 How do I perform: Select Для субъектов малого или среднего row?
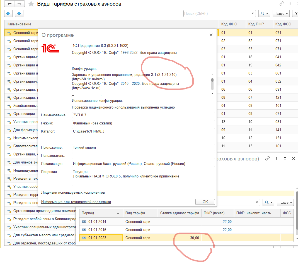tap(40, 235)
